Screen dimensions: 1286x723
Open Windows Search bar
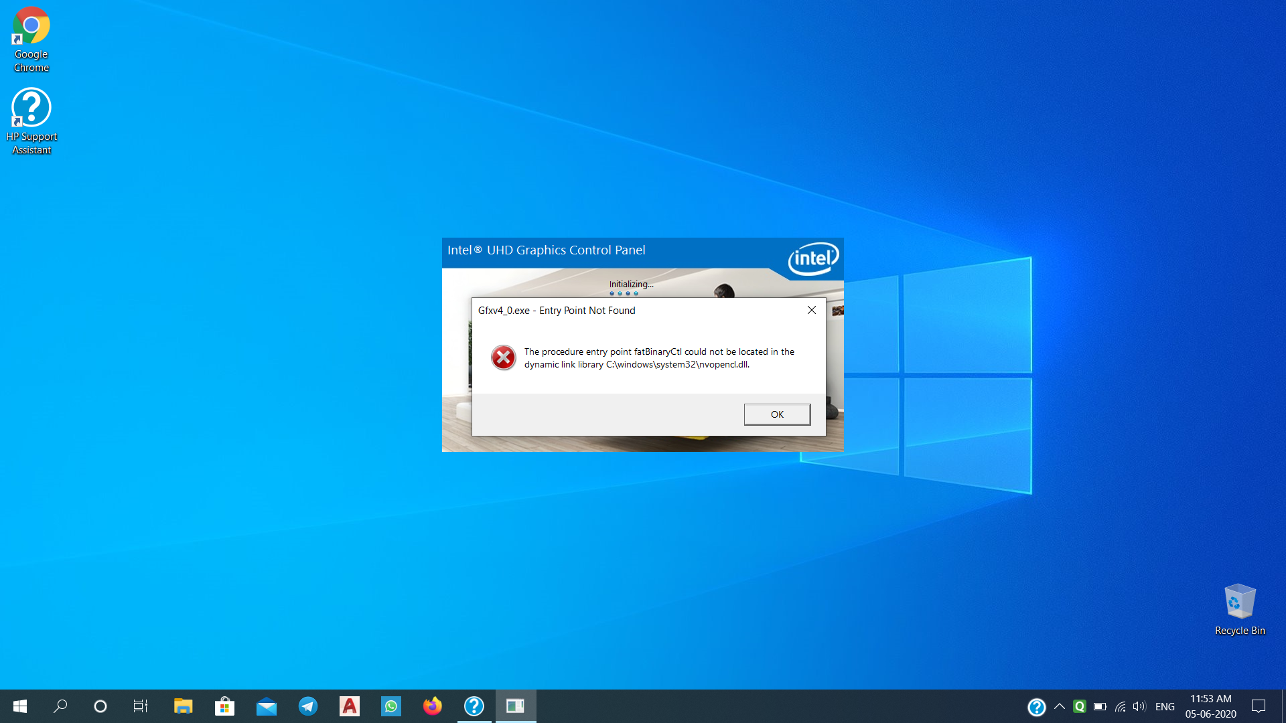pyautogui.click(x=60, y=706)
